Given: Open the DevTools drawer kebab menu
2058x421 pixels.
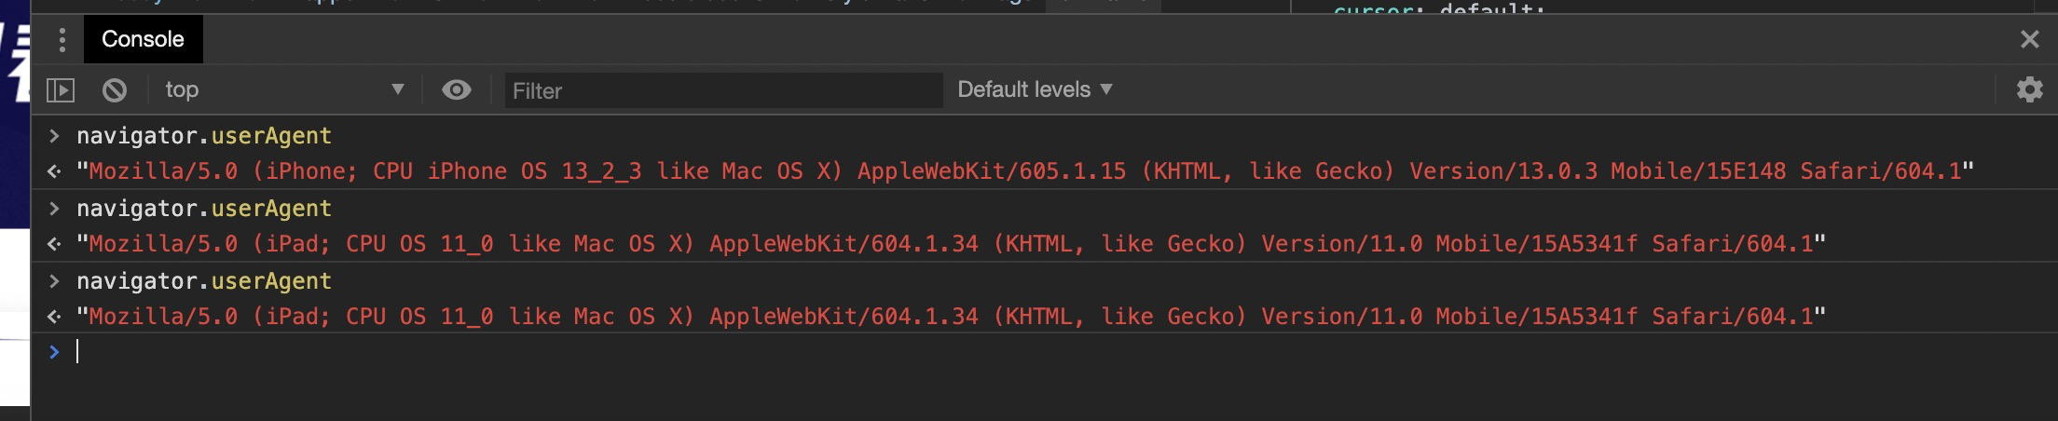Looking at the screenshot, I should [62, 40].
